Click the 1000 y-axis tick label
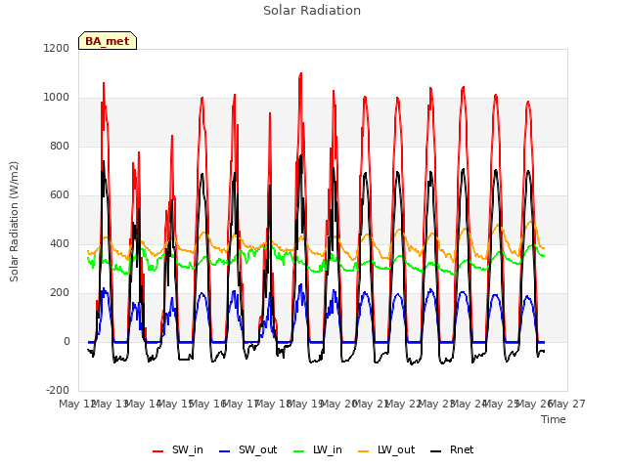 pyautogui.click(x=57, y=98)
